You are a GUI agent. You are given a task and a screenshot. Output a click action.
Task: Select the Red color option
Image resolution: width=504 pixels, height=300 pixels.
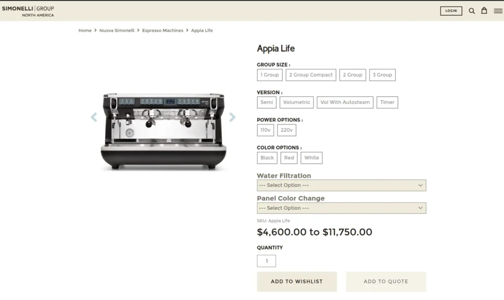coord(289,158)
